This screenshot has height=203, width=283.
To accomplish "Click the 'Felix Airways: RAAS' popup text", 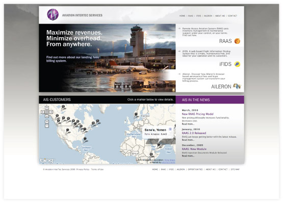I will (156, 134).
